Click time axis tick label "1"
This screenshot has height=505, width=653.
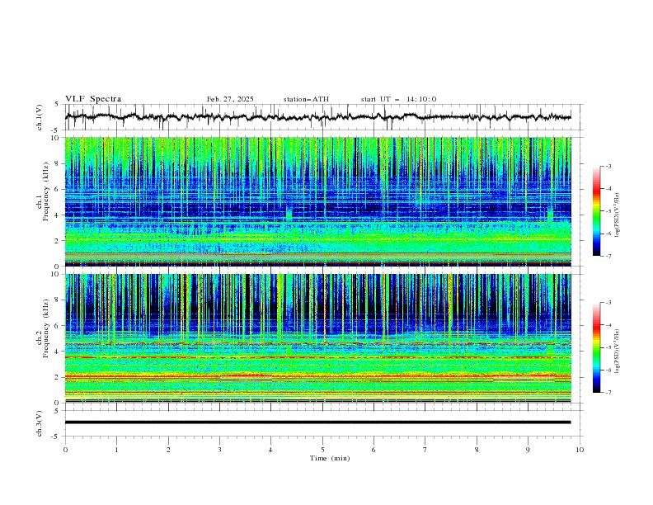(116, 450)
